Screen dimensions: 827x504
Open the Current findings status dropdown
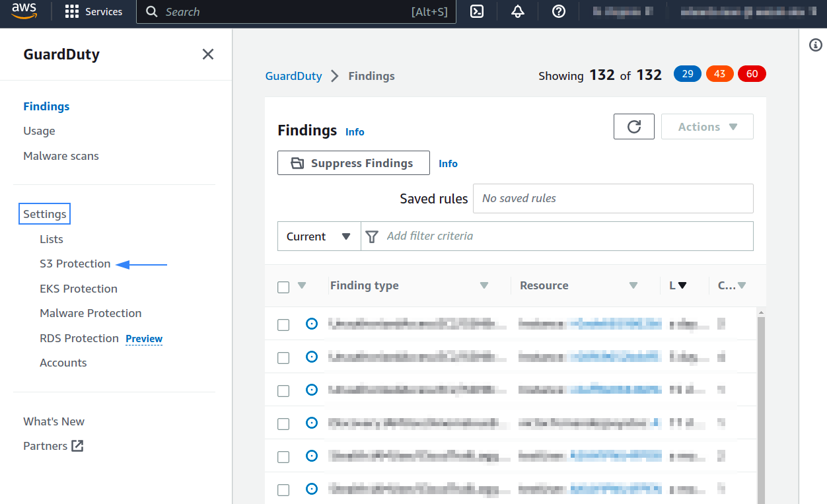click(319, 236)
